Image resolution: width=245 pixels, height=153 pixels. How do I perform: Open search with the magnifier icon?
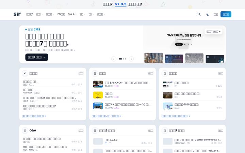199,14
